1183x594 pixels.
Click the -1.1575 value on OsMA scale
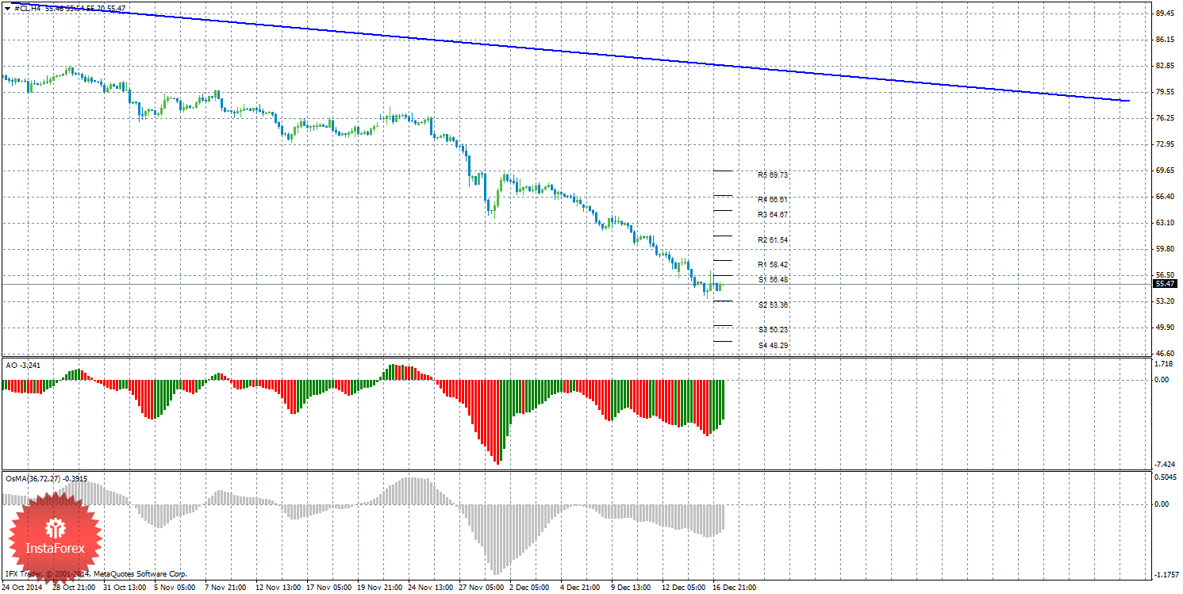pyautogui.click(x=1165, y=575)
